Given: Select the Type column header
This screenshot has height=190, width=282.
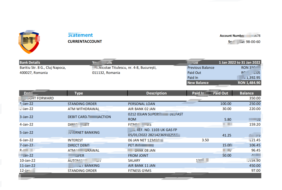Looking at the screenshot, I should 78,93.
